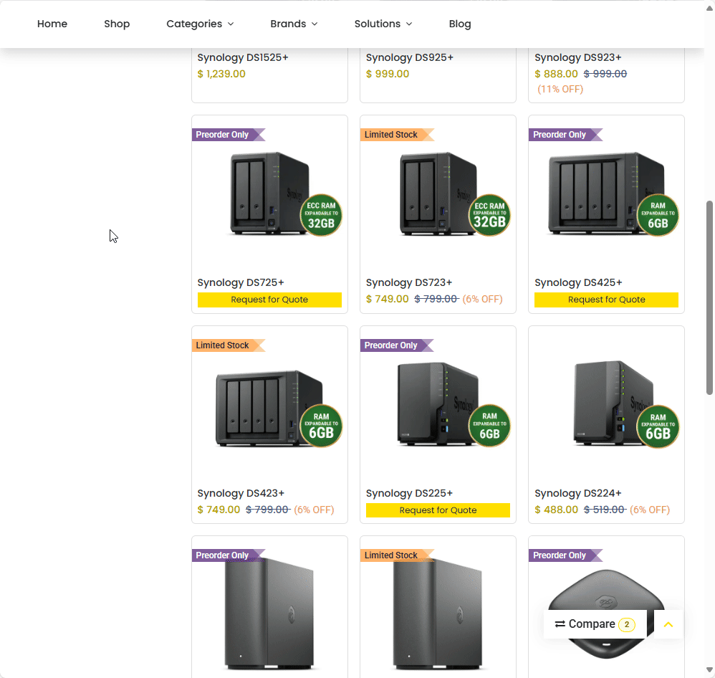Click the Synology DS224+ product image
The image size is (715, 678).
coord(606,404)
